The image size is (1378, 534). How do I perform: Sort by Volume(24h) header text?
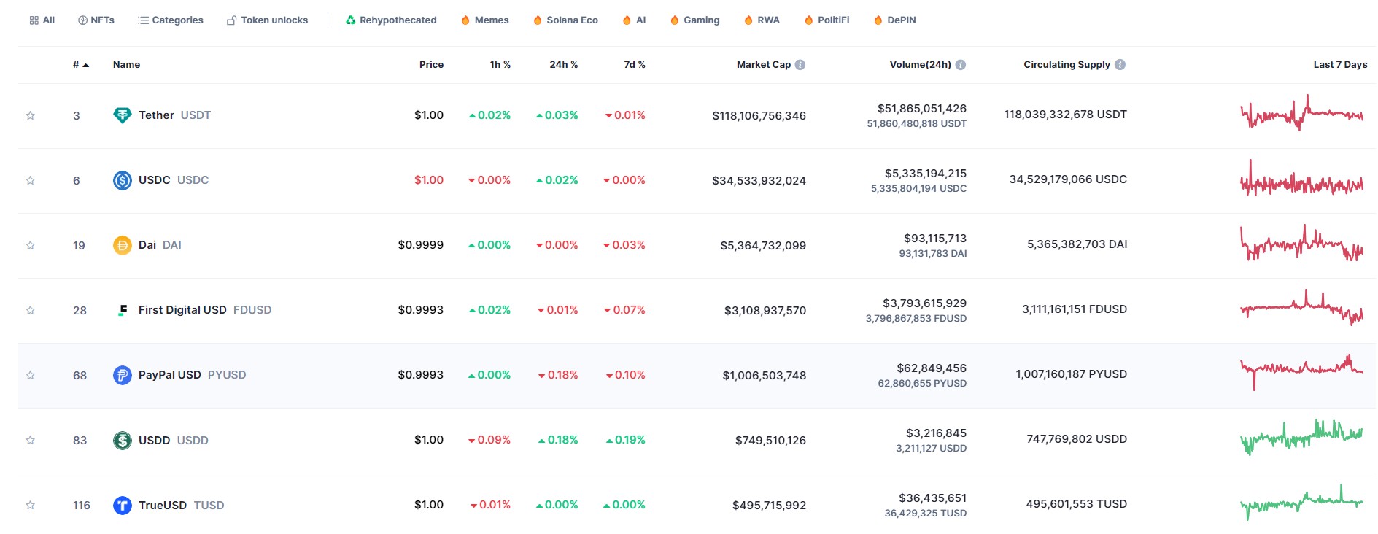coord(921,65)
